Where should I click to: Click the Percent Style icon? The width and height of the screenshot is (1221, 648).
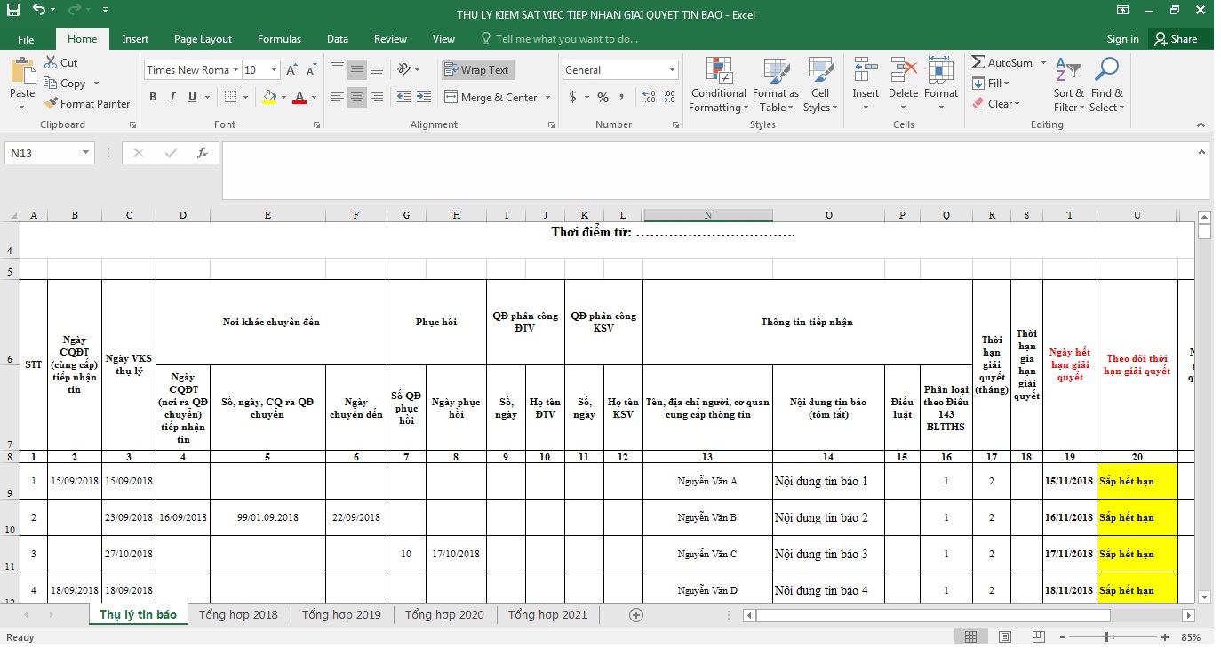603,97
